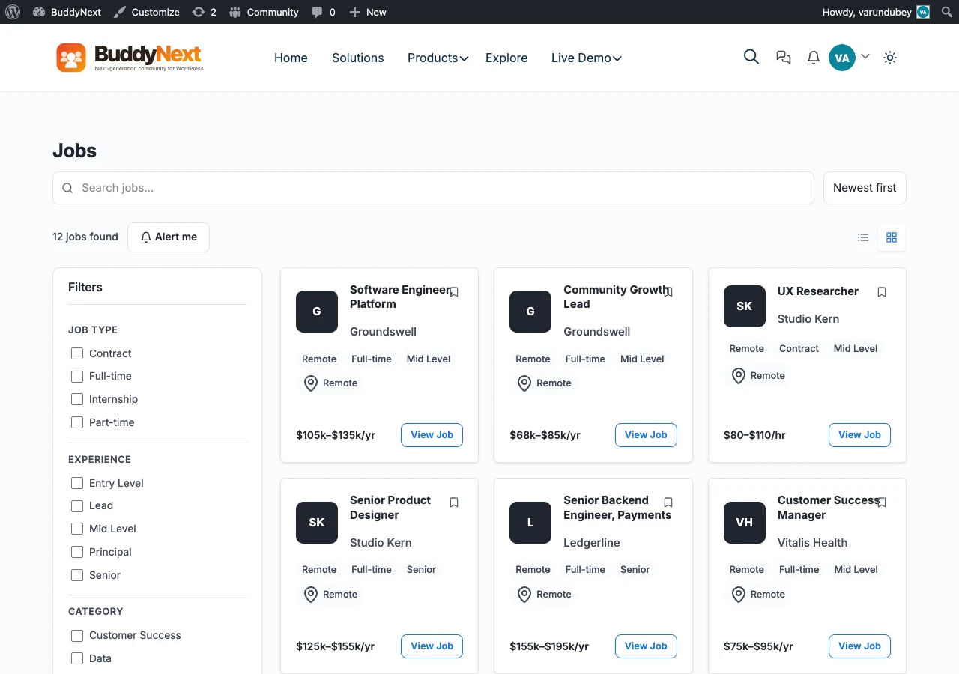959x674 pixels.
Task: View Job for Senior Product Designer
Action: click(x=432, y=646)
